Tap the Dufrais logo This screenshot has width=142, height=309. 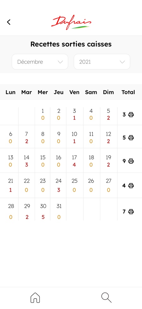(71, 22)
